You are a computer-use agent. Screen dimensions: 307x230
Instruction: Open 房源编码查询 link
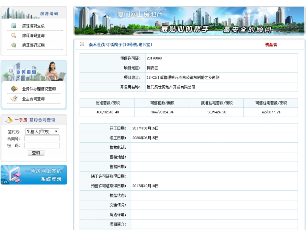click(x=33, y=36)
